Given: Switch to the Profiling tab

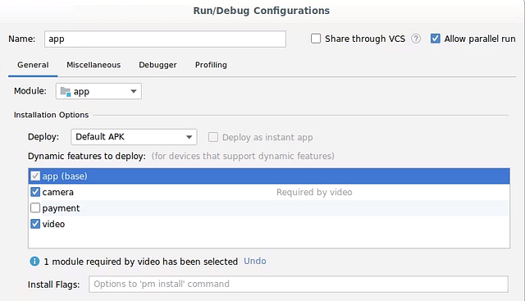Looking at the screenshot, I should [x=211, y=65].
